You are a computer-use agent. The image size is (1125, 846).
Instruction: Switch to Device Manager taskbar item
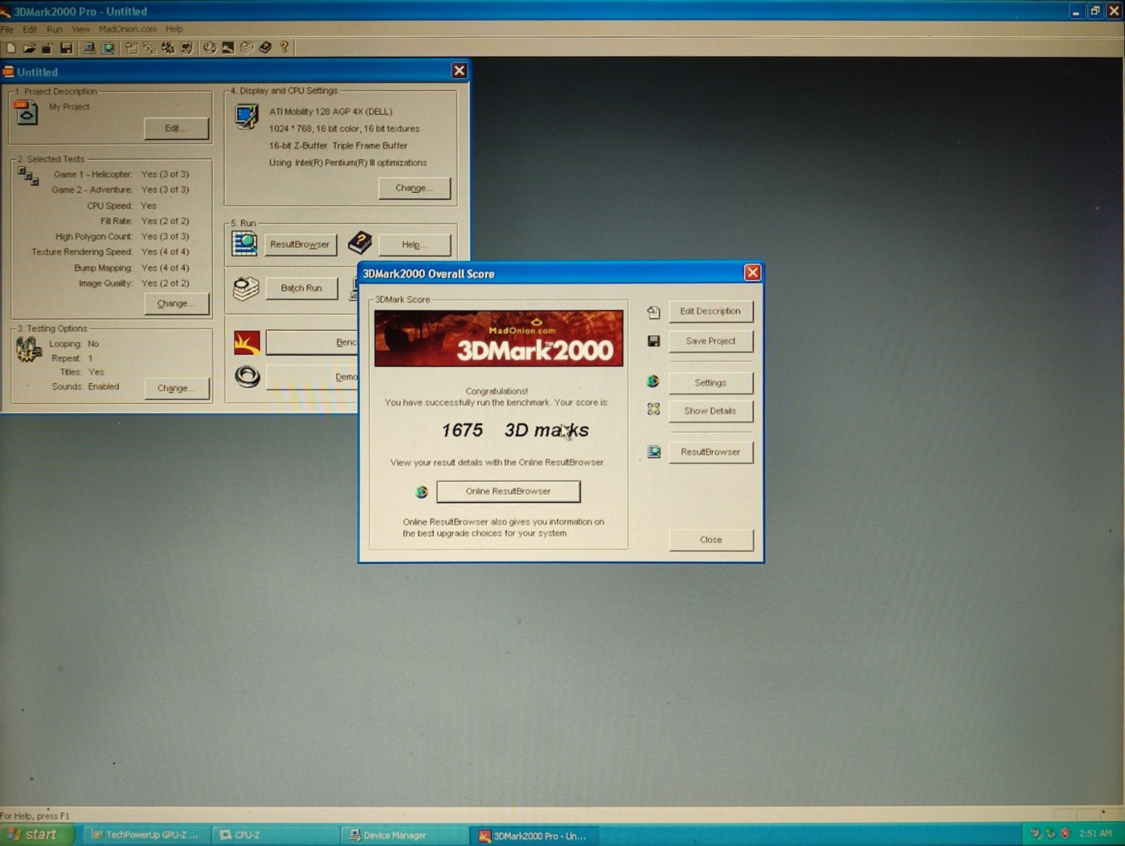point(404,835)
